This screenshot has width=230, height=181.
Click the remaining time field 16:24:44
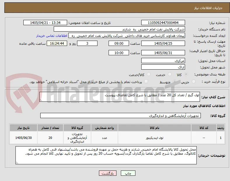coord(57,43)
